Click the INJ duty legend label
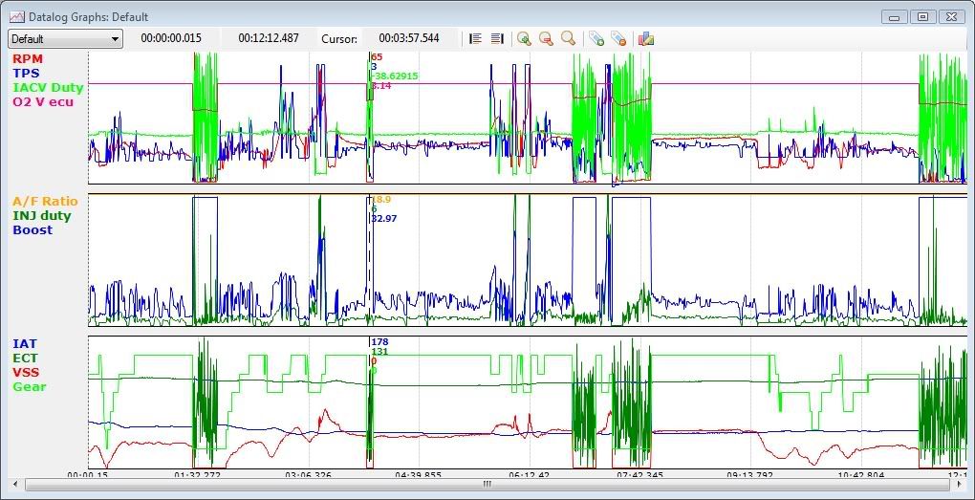 tap(42, 216)
